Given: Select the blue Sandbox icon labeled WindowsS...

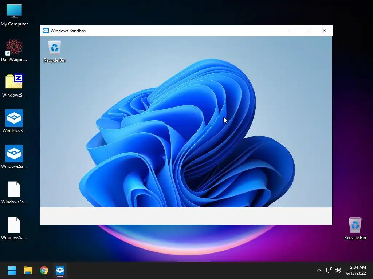Looking at the screenshot, I should (x=14, y=121).
